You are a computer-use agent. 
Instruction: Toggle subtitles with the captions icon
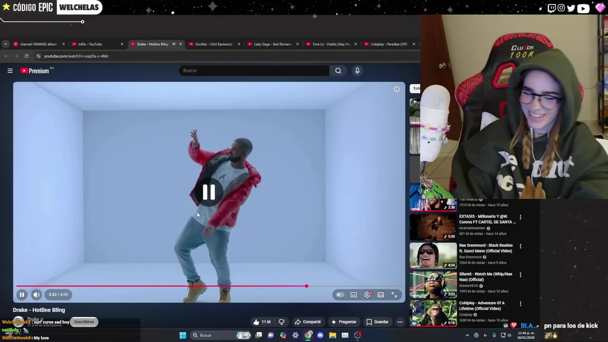[x=354, y=295]
